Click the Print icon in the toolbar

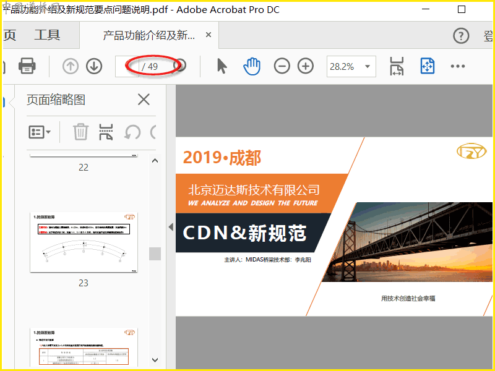tap(27, 66)
